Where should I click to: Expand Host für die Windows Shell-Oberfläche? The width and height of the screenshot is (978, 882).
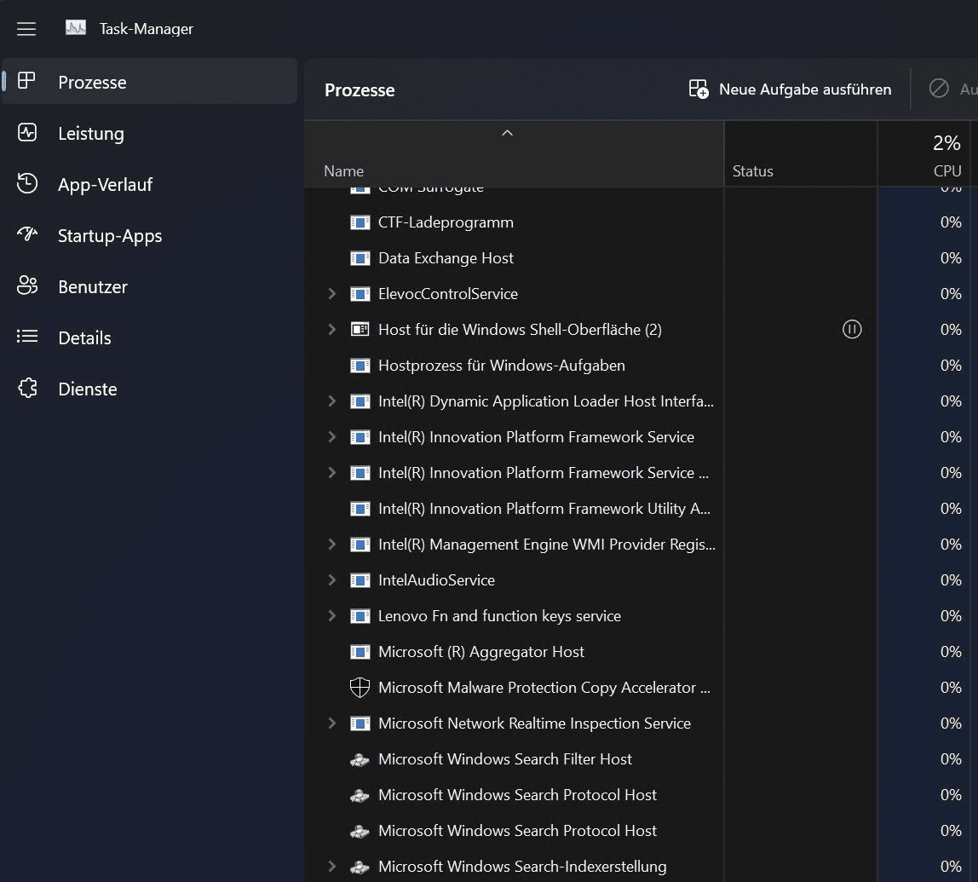pos(332,330)
